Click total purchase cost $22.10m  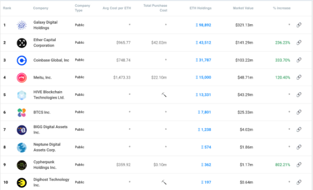pos(159,78)
